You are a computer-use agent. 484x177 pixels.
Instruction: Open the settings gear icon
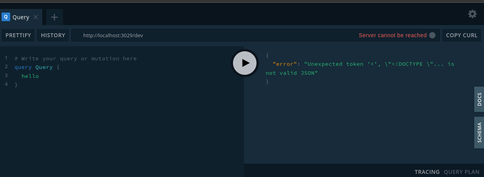tap(472, 14)
